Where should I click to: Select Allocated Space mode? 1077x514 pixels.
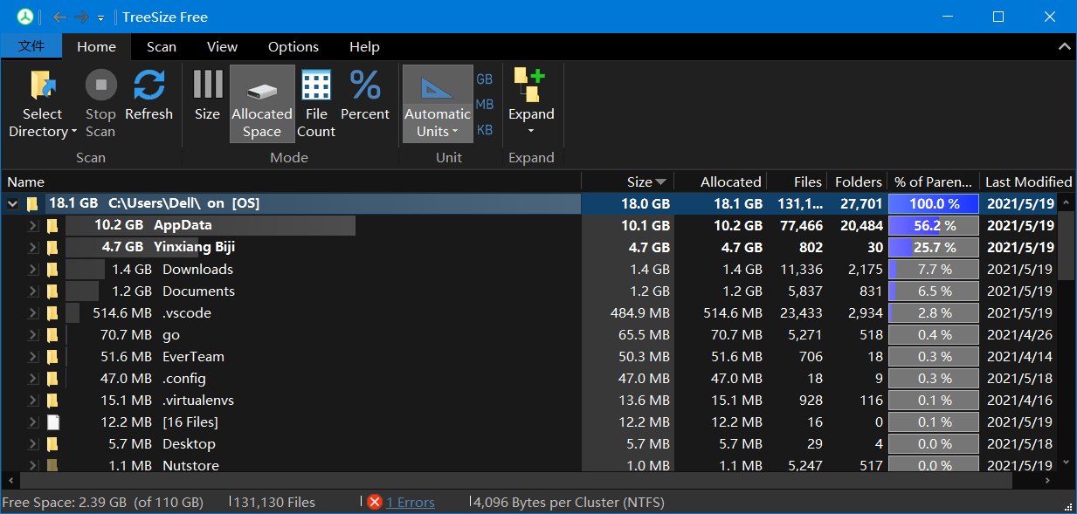(x=262, y=104)
